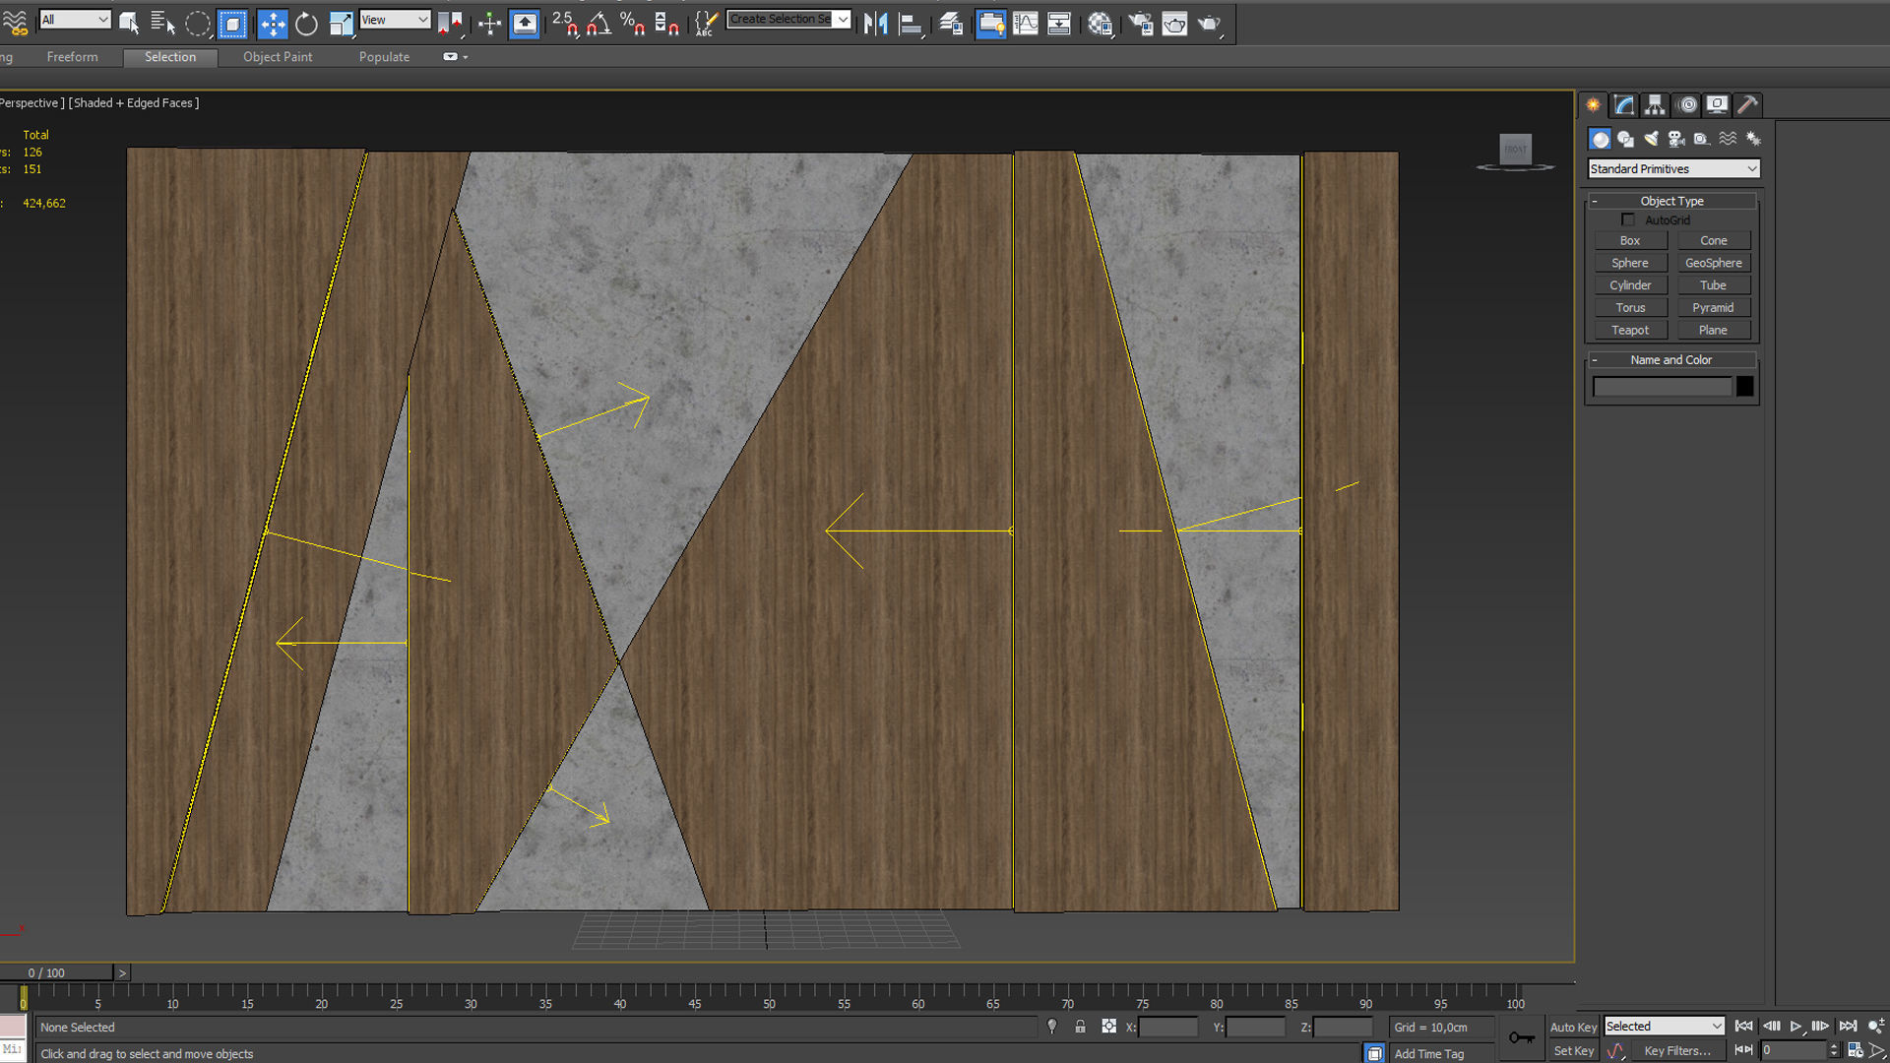
Task: Create a Box primitive
Action: pyautogui.click(x=1630, y=240)
